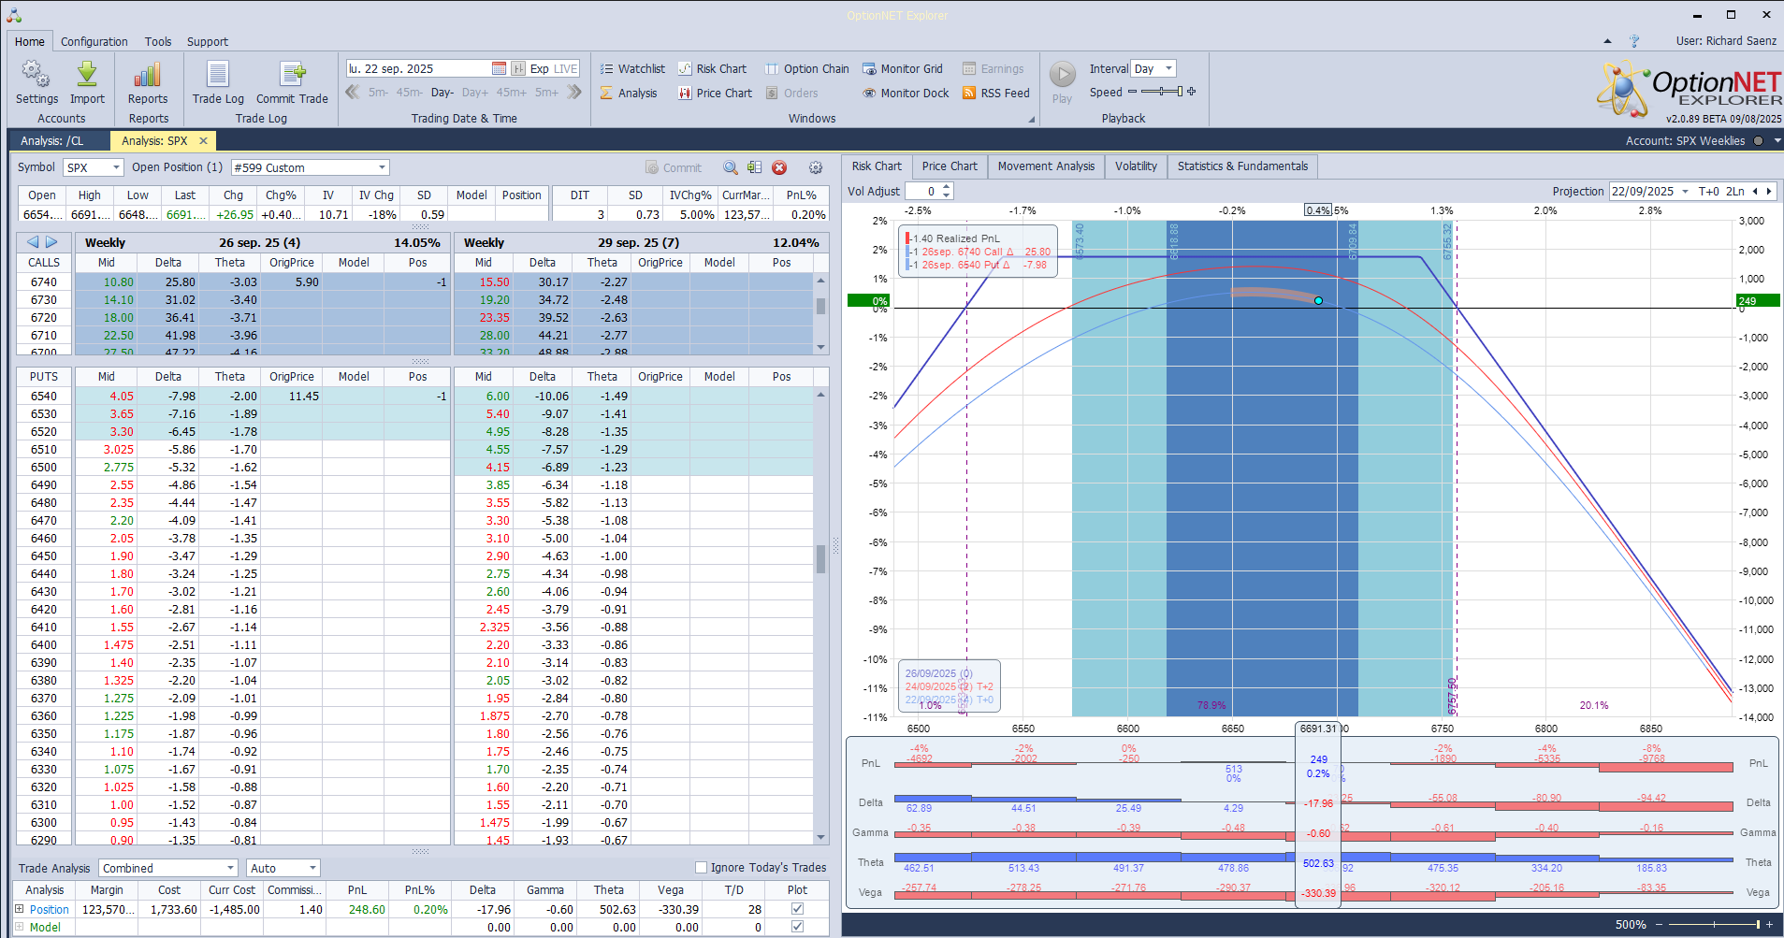
Task: Click the Position link in Trade Analysis
Action: [50, 909]
